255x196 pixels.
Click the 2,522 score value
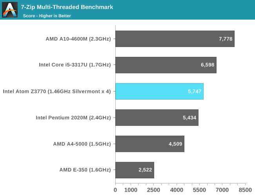coord(145,170)
